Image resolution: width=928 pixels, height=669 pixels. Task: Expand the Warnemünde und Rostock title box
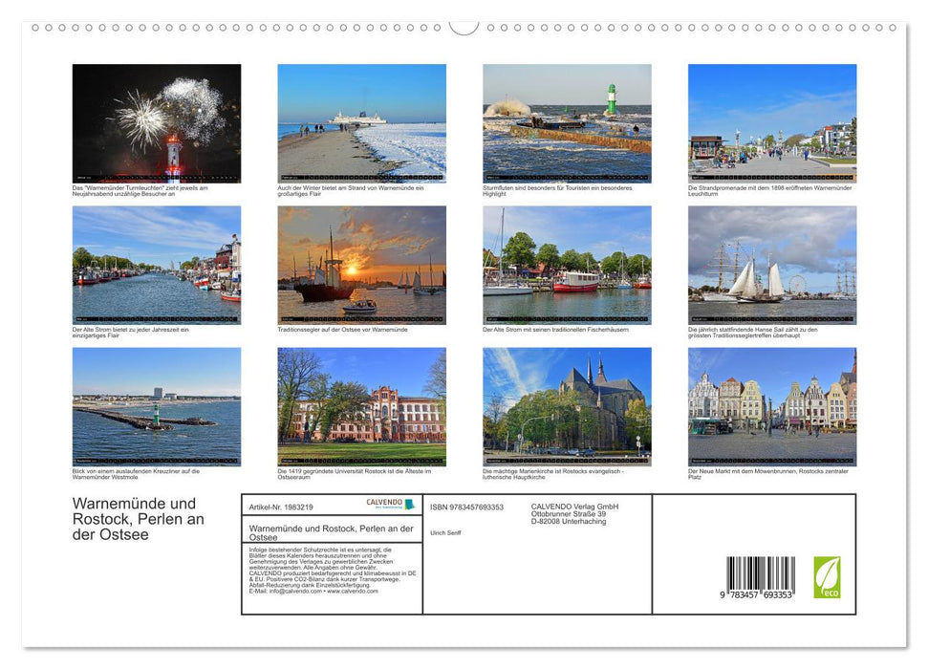click(x=330, y=532)
